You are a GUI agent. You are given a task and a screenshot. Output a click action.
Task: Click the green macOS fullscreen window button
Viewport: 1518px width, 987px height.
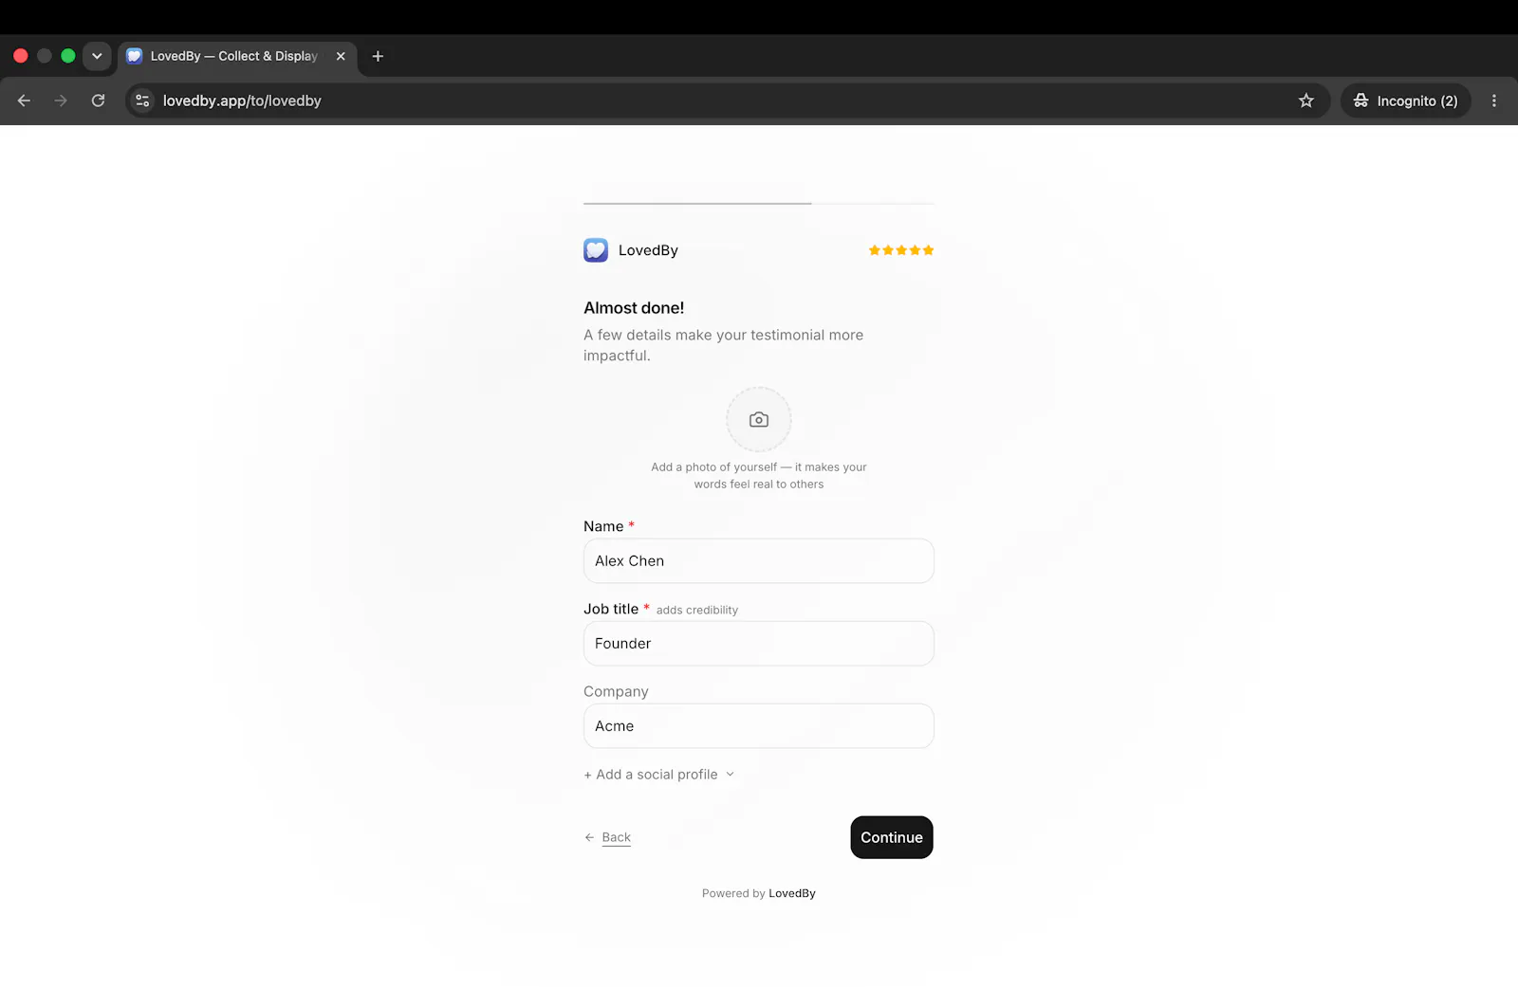[68, 56]
